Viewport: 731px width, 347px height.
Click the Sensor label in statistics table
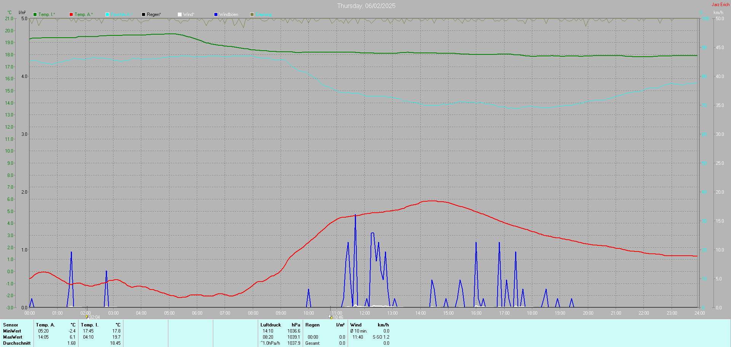pyautogui.click(x=11, y=325)
